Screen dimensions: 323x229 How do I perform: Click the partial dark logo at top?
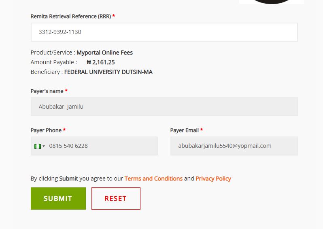coord(271,2)
